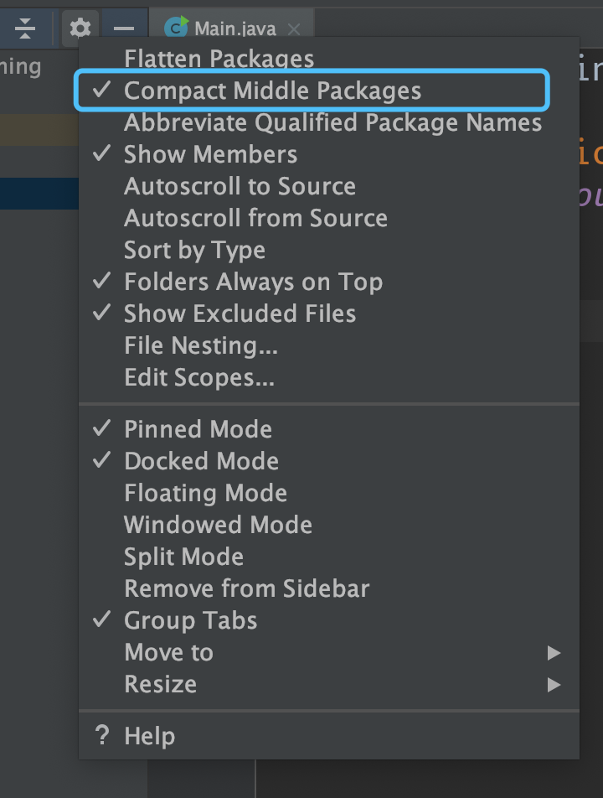Choose Abbreviate Qualified Package Names
The image size is (603, 798).
click(x=332, y=122)
